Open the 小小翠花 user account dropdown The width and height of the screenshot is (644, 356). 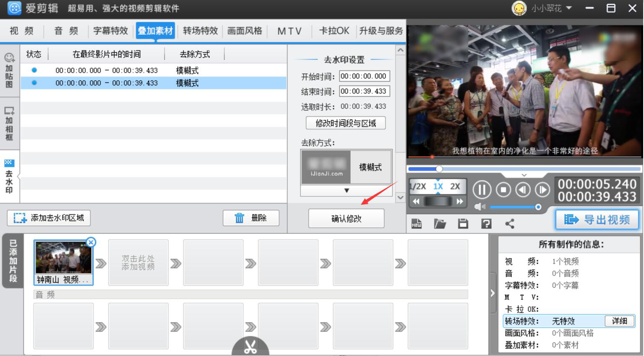[569, 8]
